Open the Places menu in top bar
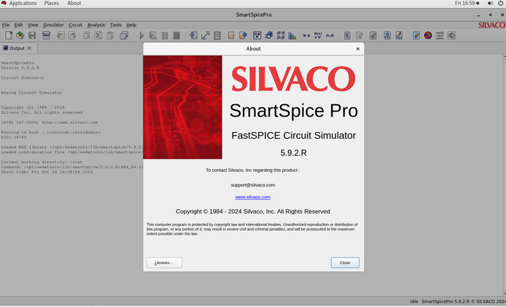The height and width of the screenshot is (307, 506). 52,3
